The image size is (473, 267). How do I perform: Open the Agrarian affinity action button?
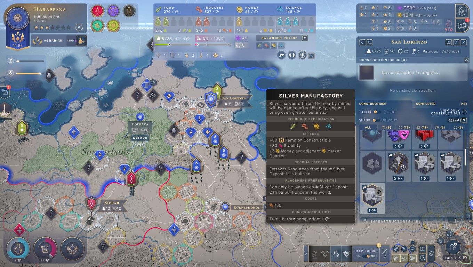tap(82, 41)
